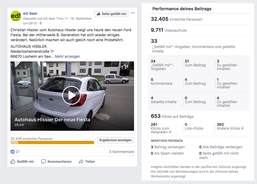Click the info icon next to 'Klicks zum Abspielen'

pos(170,132)
